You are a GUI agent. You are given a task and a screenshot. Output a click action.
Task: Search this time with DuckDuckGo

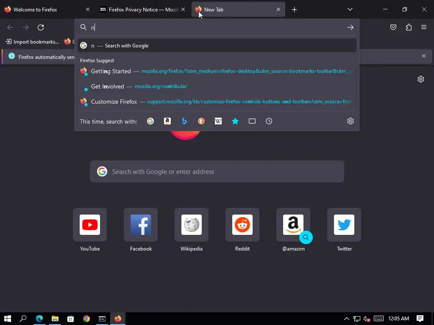201,121
